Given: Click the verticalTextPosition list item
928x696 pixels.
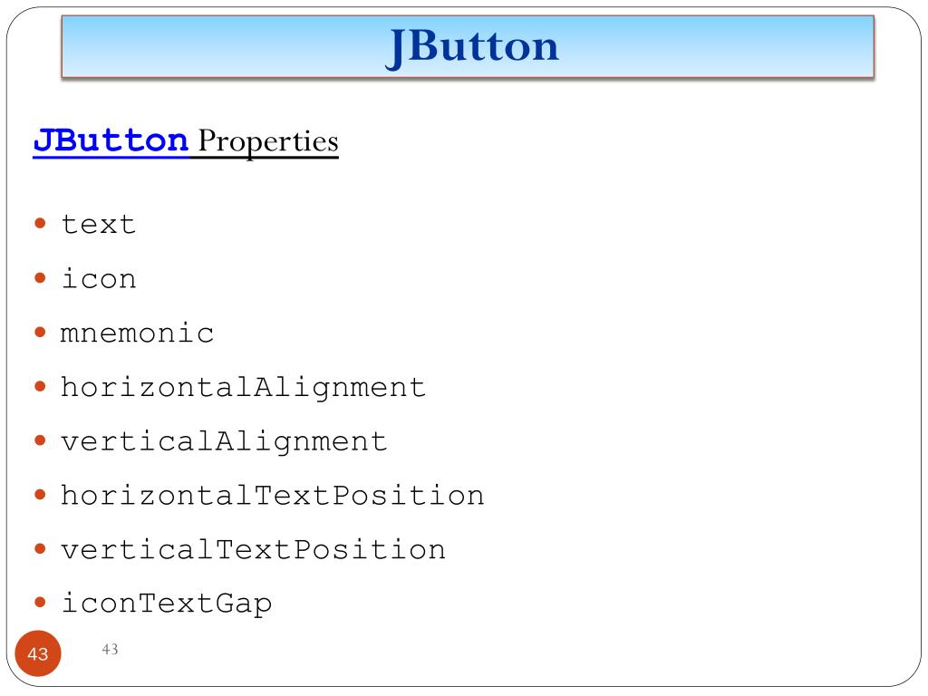Looking at the screenshot, I should pos(253,550).
